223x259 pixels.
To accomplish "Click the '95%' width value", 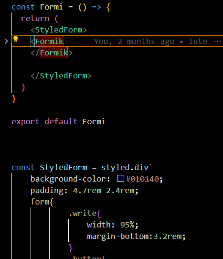I will click(127, 225).
